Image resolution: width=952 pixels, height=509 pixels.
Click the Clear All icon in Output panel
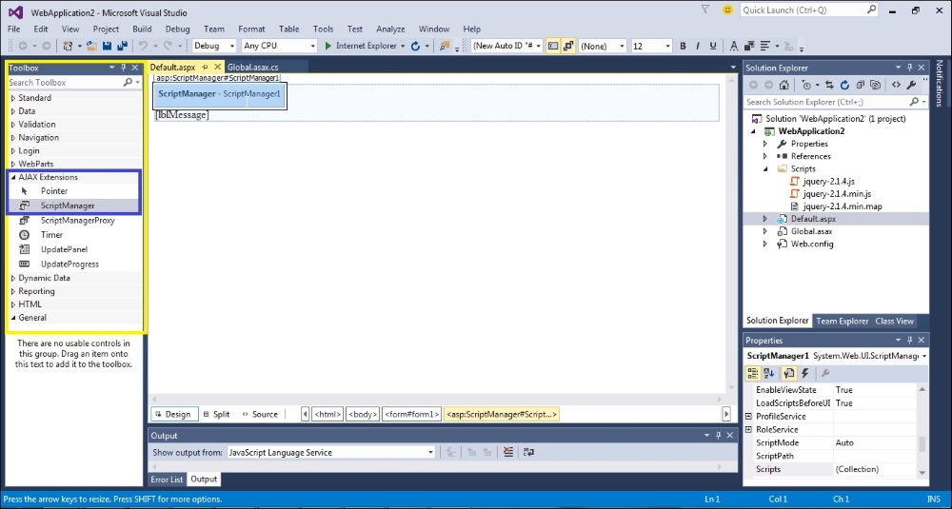click(508, 452)
